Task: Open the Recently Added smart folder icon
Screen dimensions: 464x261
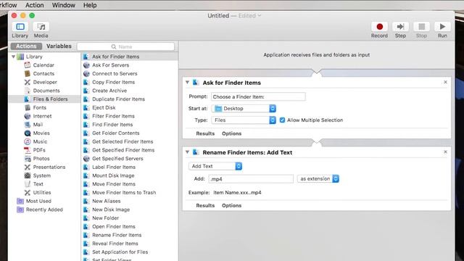Action: click(x=20, y=210)
